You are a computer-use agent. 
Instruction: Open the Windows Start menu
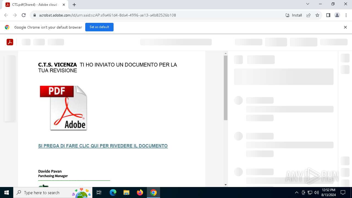7,193
